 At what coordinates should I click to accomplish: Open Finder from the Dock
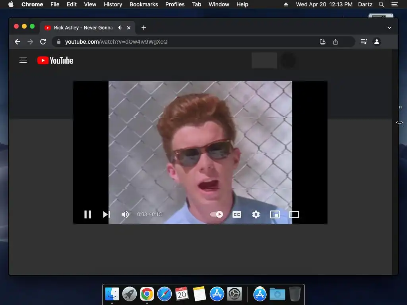[112, 294]
